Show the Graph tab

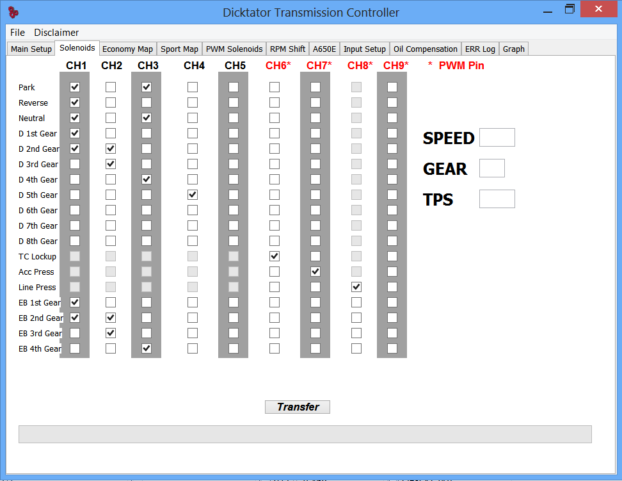coord(514,49)
